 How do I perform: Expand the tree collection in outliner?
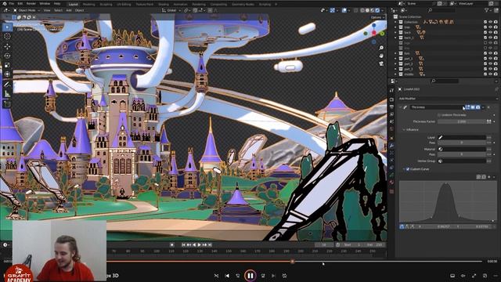tap(395, 27)
